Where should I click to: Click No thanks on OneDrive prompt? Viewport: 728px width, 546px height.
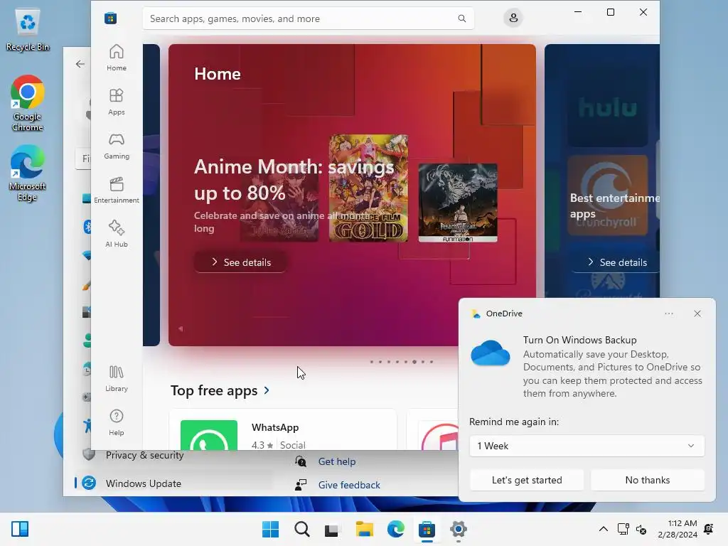click(x=647, y=480)
